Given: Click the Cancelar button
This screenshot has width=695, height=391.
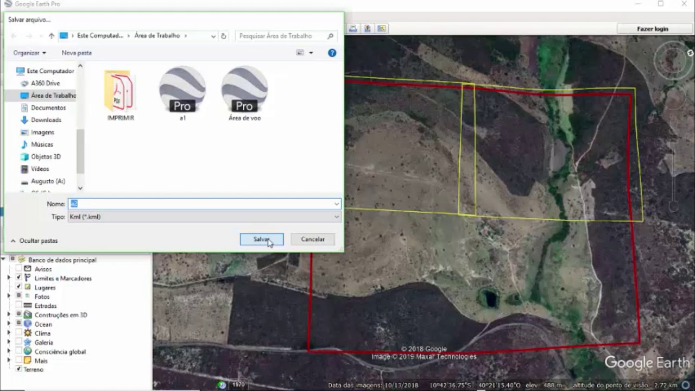Looking at the screenshot, I should (x=313, y=239).
